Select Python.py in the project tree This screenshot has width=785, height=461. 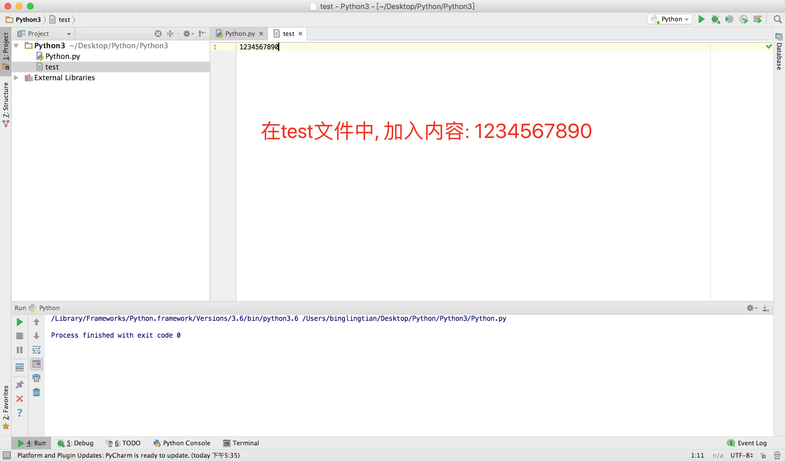click(62, 56)
